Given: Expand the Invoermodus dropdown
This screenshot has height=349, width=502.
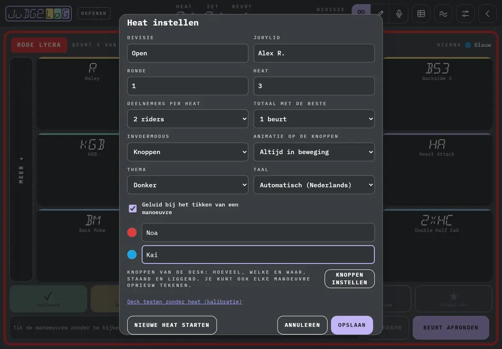Looking at the screenshot, I should point(188,152).
